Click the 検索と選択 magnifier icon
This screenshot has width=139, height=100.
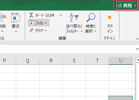click(x=91, y=17)
